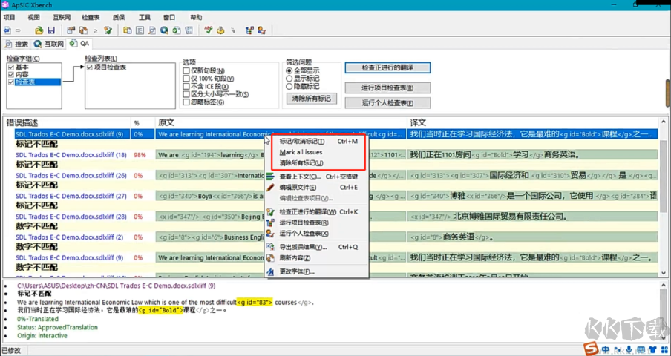This screenshot has height=356, width=671.
Task: Click the shirt skin icon in IME bar
Action: tap(652, 350)
